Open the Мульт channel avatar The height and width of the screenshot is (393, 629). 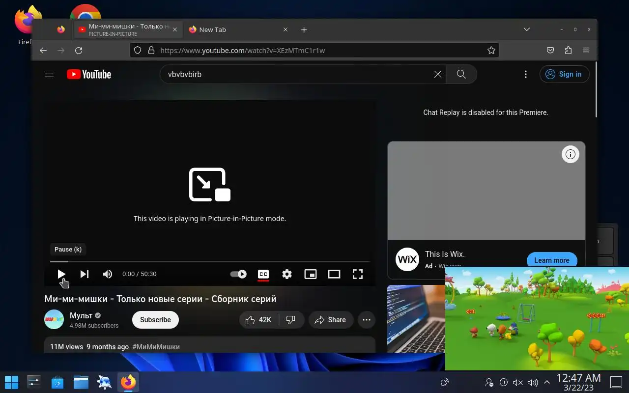54,320
